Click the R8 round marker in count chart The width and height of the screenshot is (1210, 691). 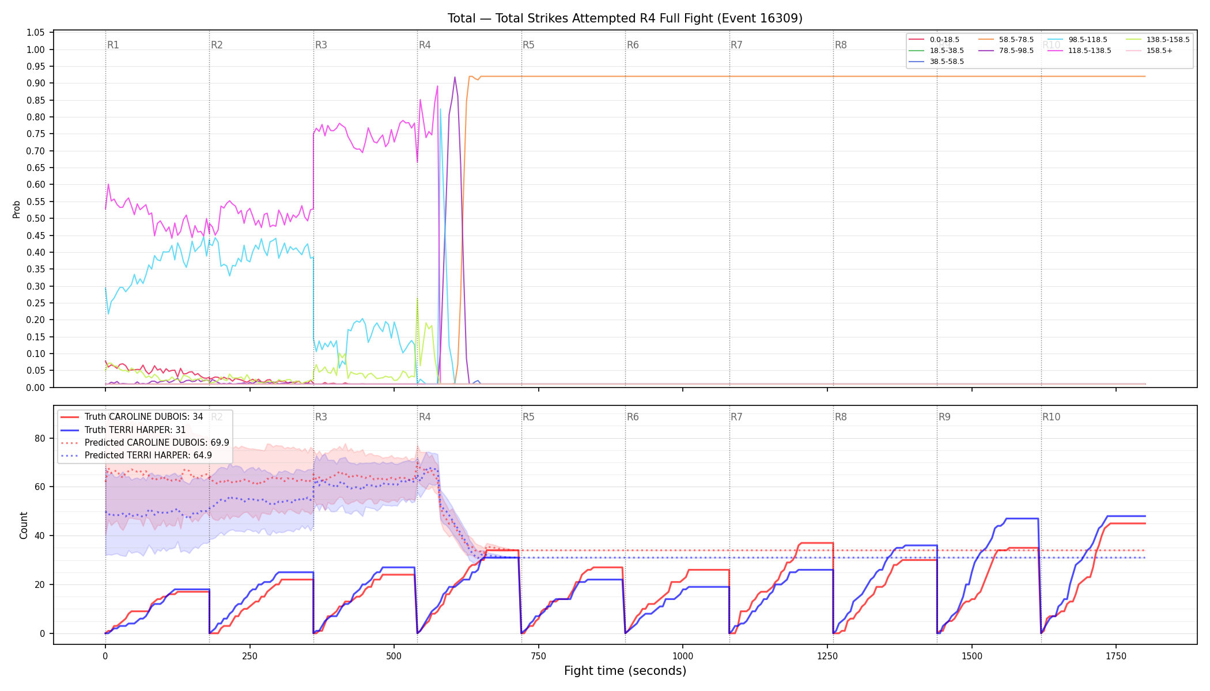(841, 417)
